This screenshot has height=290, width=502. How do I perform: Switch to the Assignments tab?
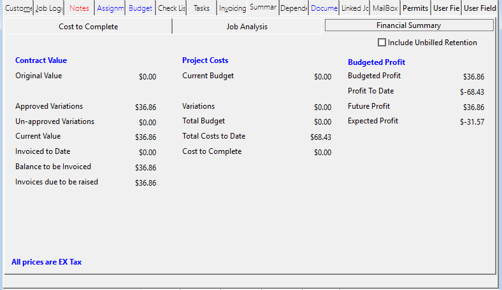[x=110, y=8]
